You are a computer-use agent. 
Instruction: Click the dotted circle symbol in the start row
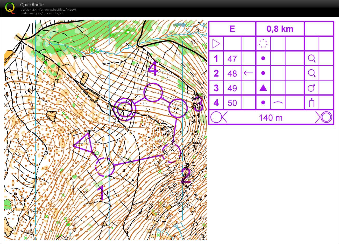pos(263,44)
